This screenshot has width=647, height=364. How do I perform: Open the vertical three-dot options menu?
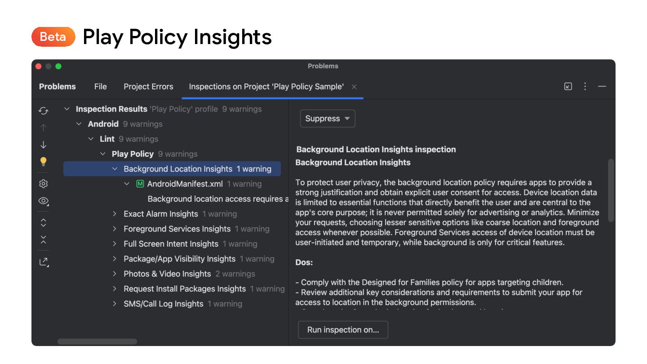point(585,86)
